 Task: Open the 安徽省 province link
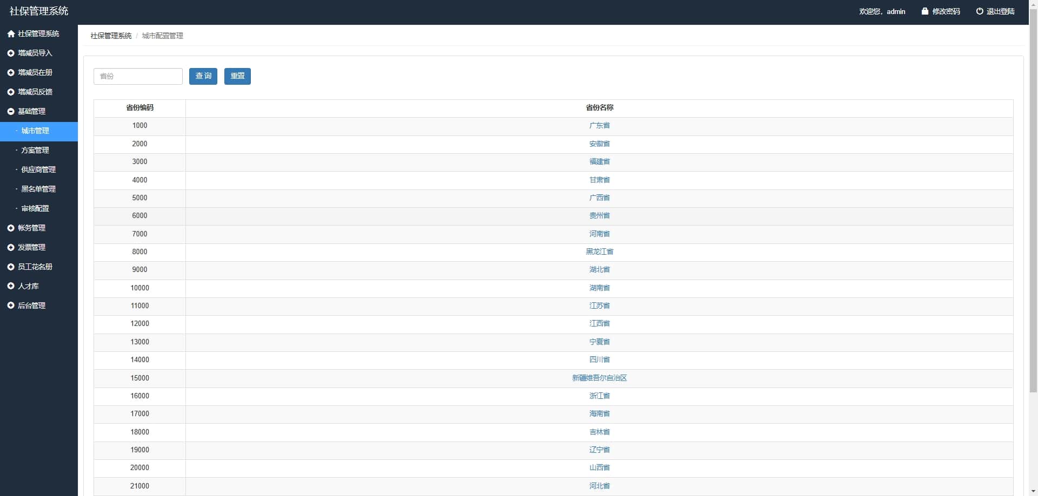[600, 144]
